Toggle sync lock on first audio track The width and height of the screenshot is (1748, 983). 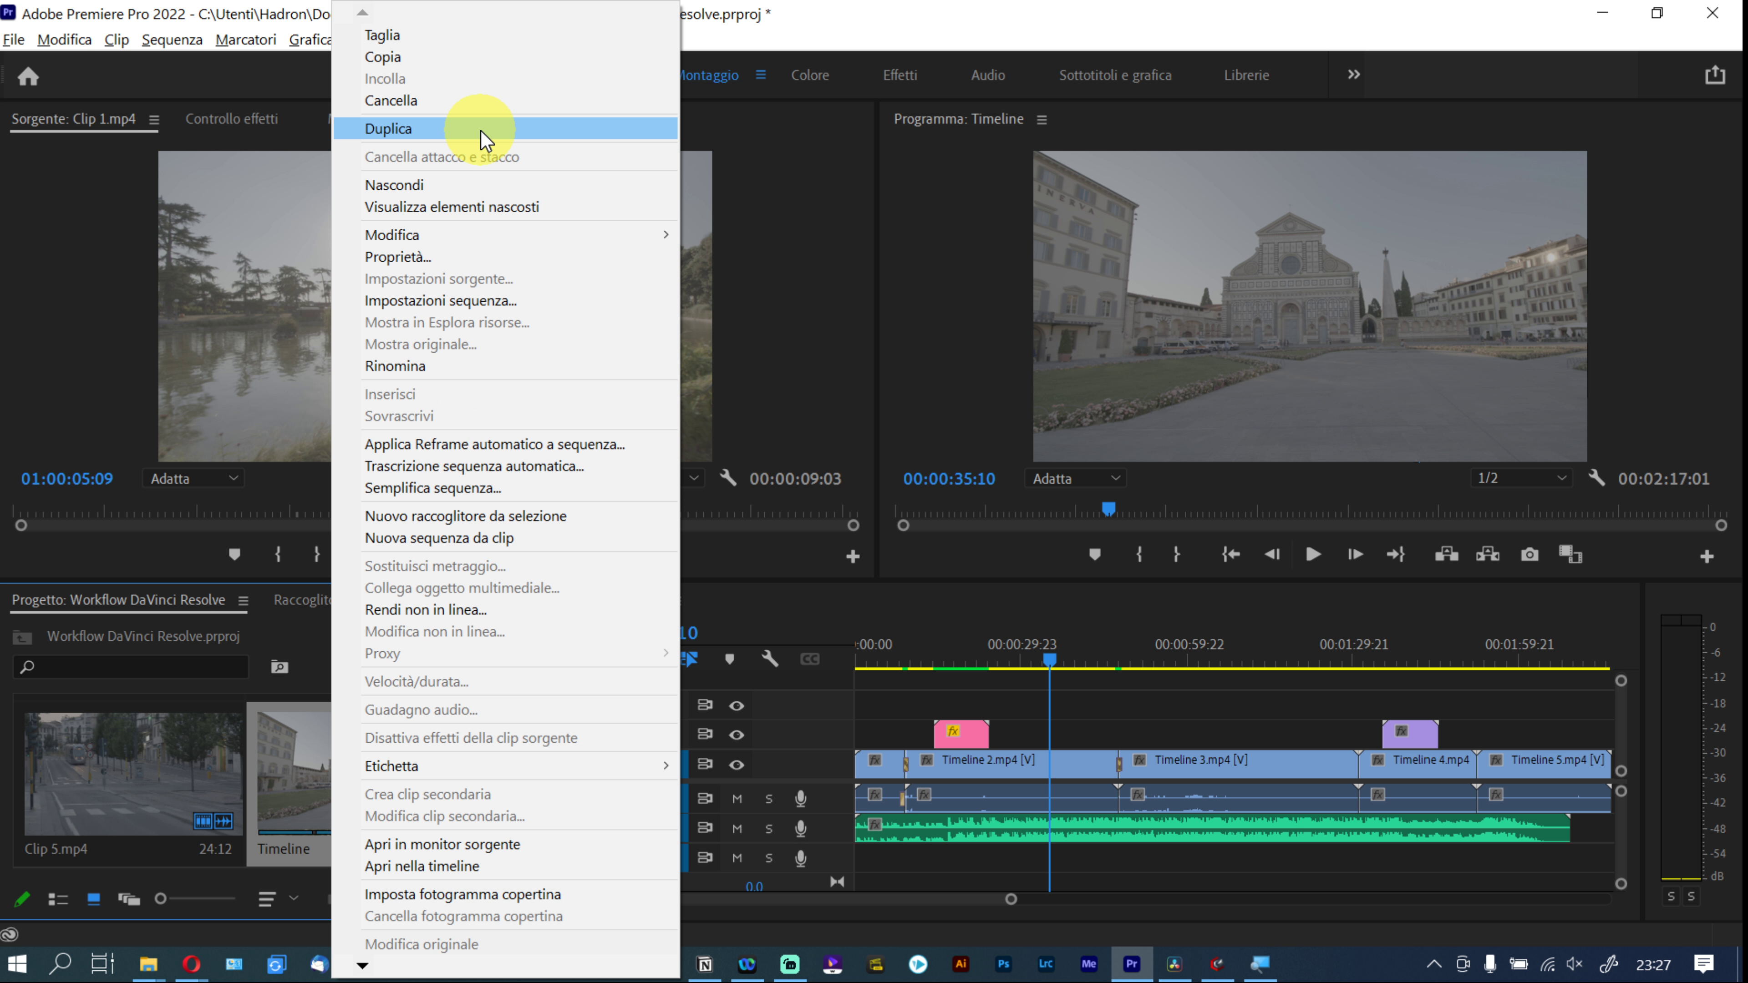pos(705,799)
